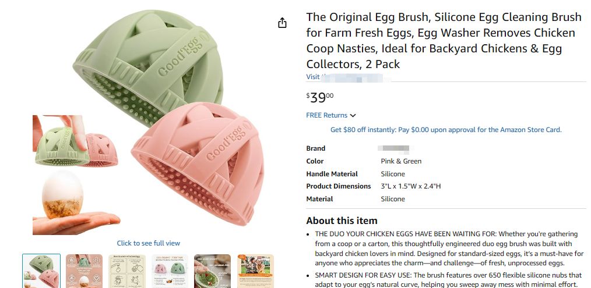Screen dimensions: 591x288
Task: Click the product title text
Action: pos(442,40)
